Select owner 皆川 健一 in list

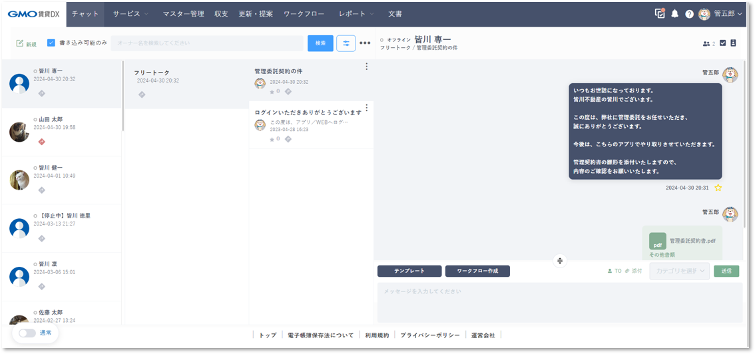[62, 180]
